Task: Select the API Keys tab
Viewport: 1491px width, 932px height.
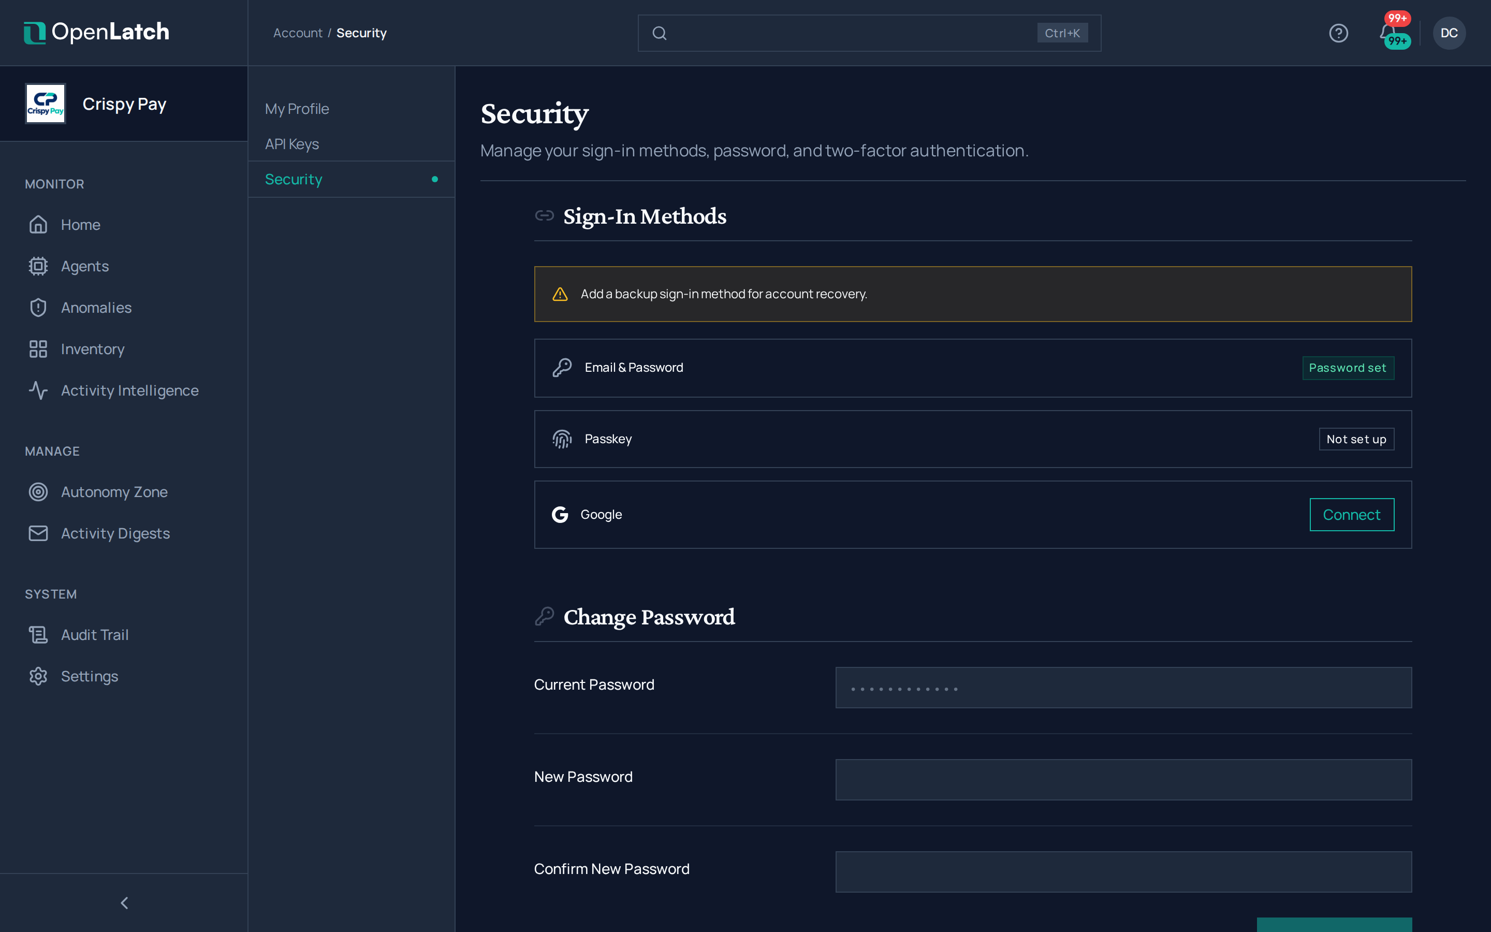Action: pos(351,143)
